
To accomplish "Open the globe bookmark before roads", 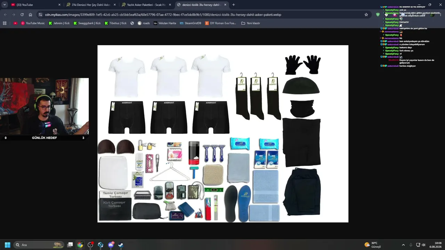I will tap(132, 23).
